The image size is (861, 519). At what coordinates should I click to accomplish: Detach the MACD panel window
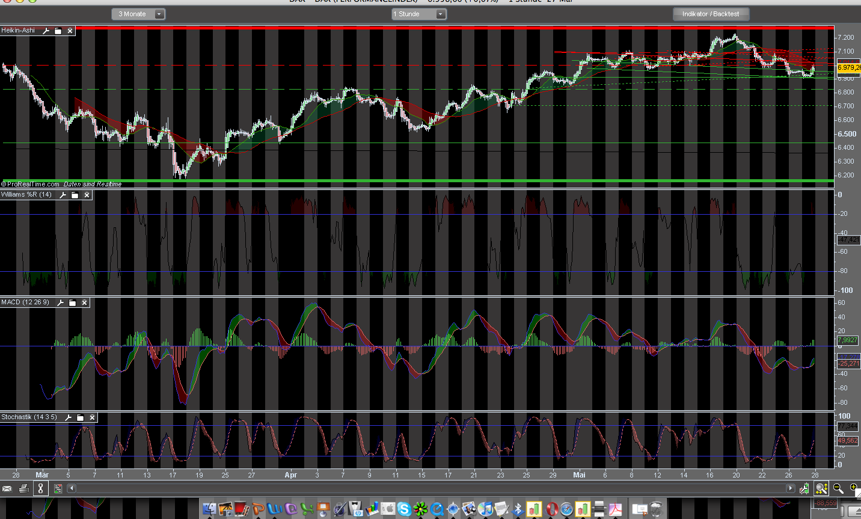73,302
